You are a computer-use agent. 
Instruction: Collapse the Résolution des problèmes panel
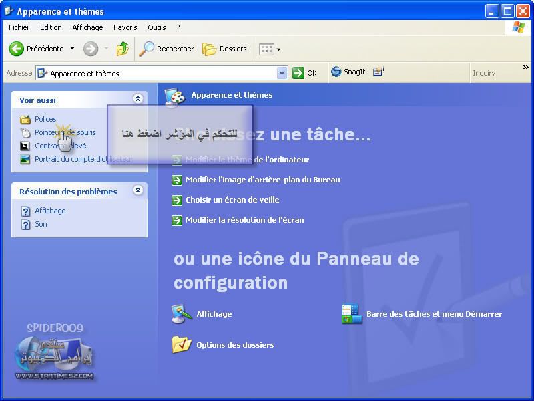(138, 190)
